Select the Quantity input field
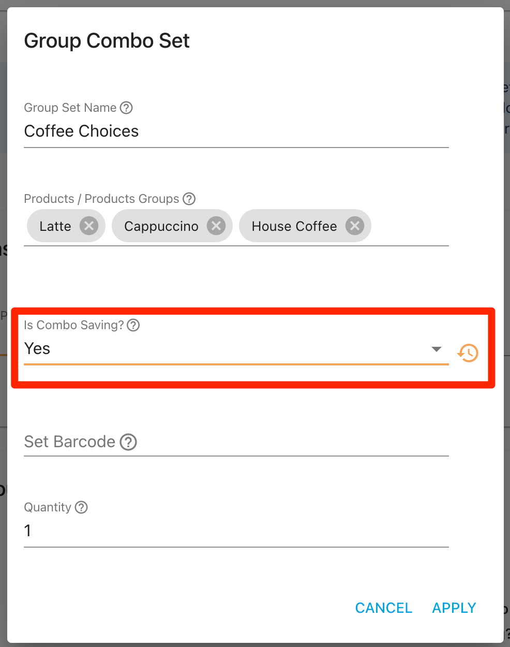 [236, 531]
